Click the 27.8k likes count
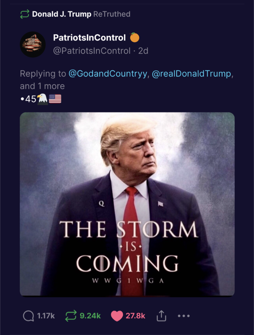 pos(135,316)
